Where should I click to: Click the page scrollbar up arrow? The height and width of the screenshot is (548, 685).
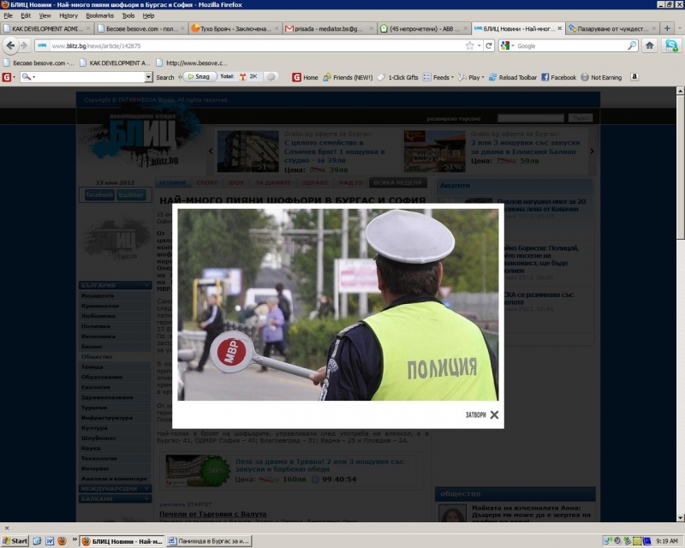click(x=680, y=91)
